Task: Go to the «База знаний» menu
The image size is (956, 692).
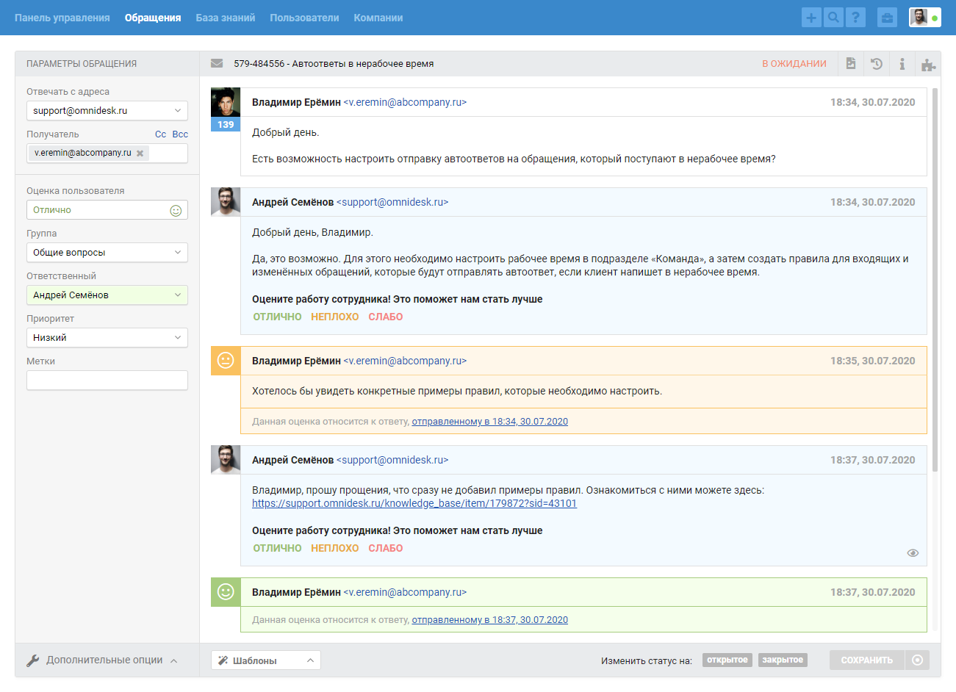Action: coord(225,18)
